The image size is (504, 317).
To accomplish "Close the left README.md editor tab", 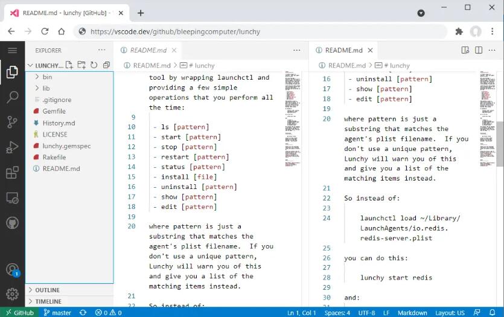I will (174, 50).
